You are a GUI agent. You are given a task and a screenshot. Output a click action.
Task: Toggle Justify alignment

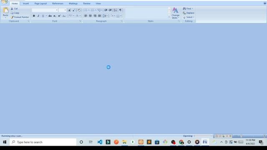coord(99,16)
